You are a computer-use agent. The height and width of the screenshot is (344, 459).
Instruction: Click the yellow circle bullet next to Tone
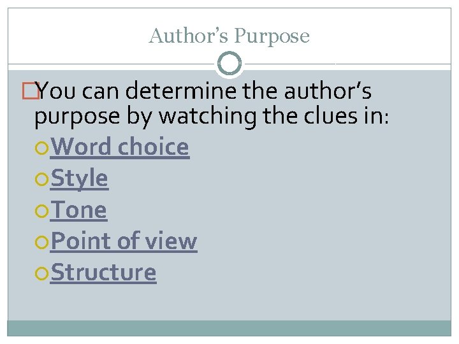41,211
